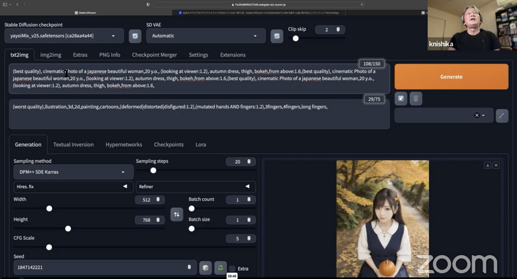
Task: Click the Clip skip number field
Action: pos(330,30)
